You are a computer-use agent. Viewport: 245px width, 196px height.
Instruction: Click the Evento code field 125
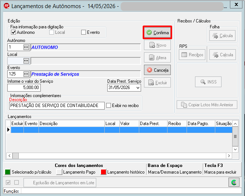click(x=16, y=74)
